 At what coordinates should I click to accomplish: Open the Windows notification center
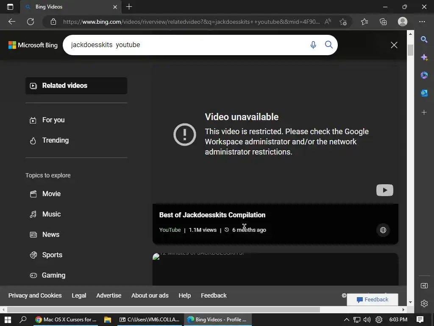tap(420, 320)
